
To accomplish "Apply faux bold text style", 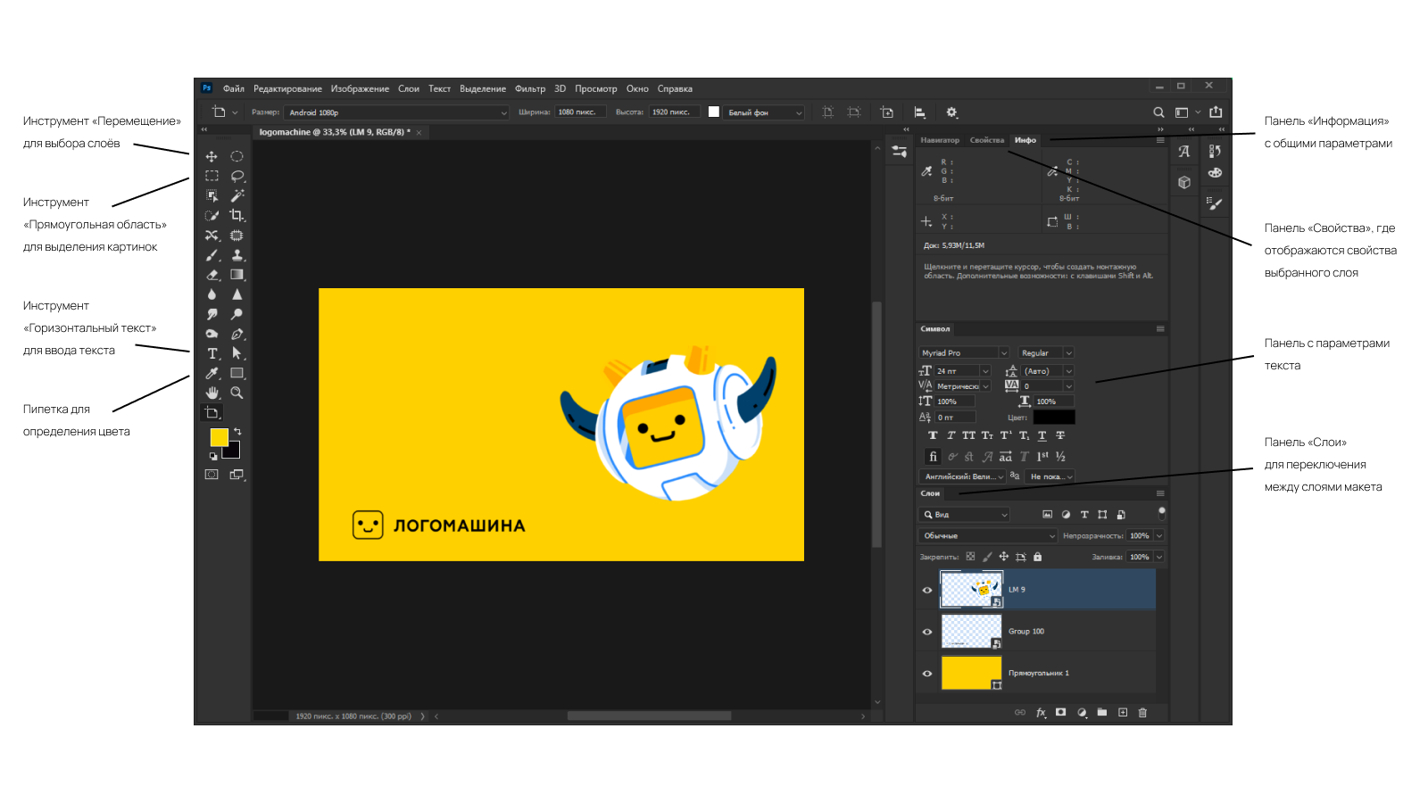I will coord(933,435).
